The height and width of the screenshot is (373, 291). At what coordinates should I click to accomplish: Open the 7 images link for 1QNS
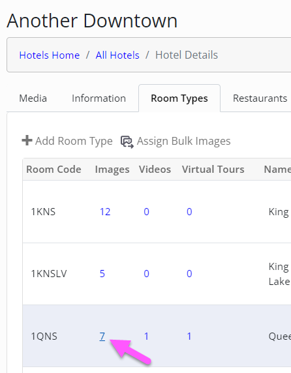pyautogui.click(x=102, y=336)
